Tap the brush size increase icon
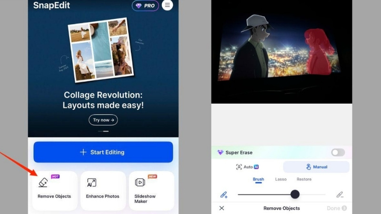The height and width of the screenshot is (214, 381). coord(224,195)
